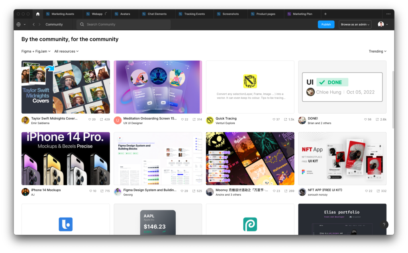Click the page vertical scrollbar
The image size is (408, 253).
click(393, 99)
